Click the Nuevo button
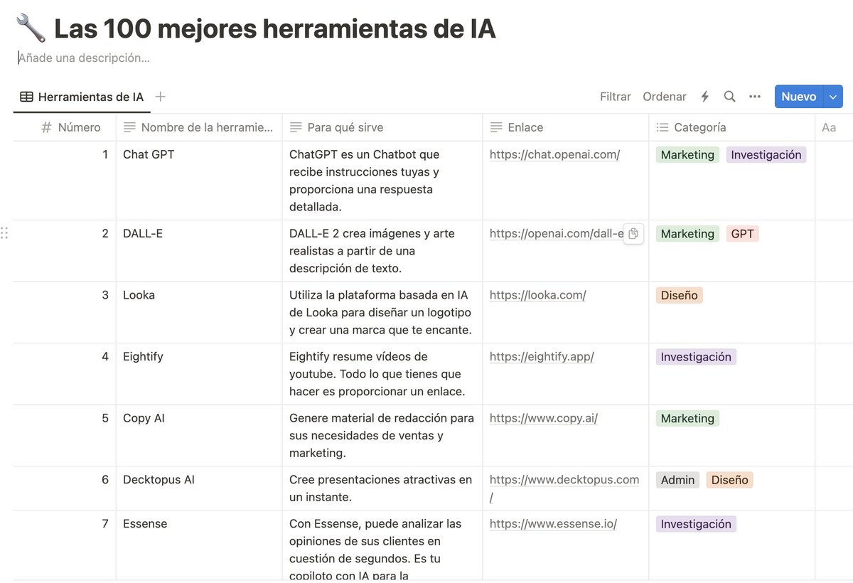 (x=798, y=96)
